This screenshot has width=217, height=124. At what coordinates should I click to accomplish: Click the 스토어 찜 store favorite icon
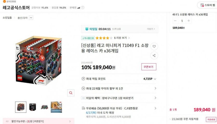202,5
